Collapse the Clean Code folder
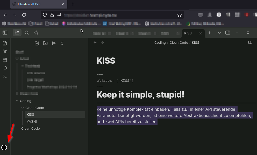 [23, 108]
